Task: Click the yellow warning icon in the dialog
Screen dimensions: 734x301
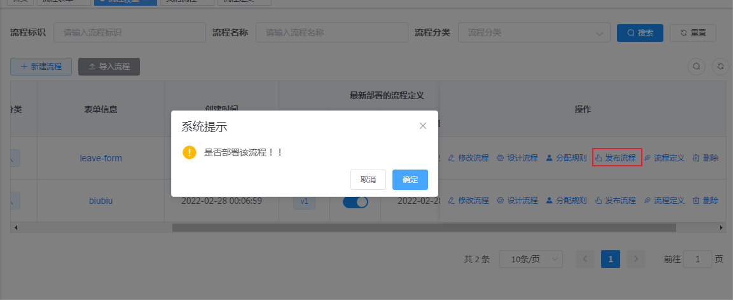Action: 190,152
